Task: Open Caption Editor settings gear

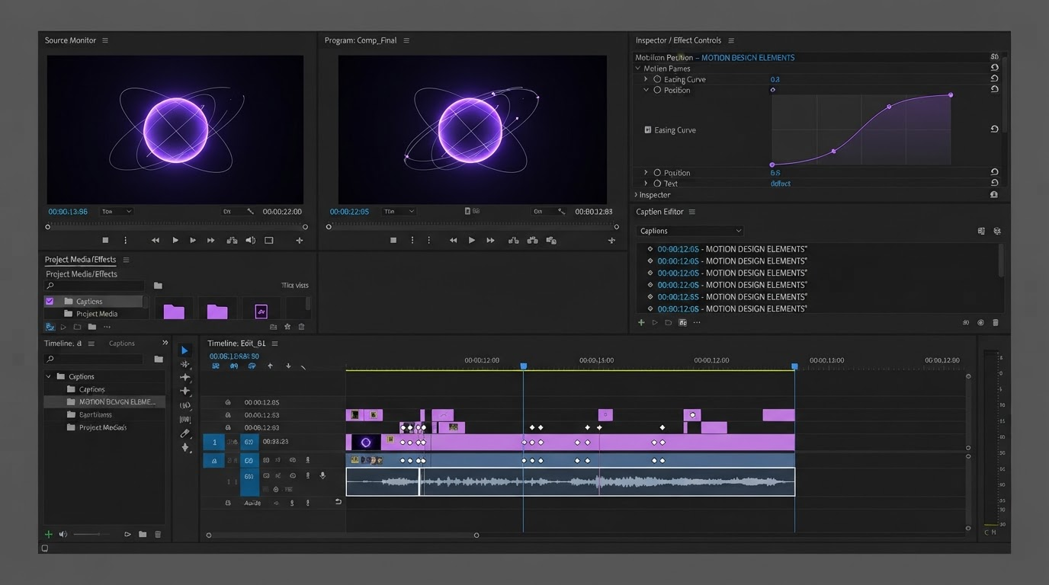Action: click(996, 231)
